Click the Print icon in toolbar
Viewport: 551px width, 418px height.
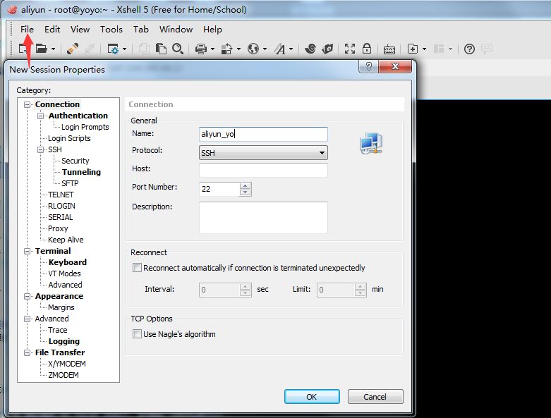click(201, 49)
